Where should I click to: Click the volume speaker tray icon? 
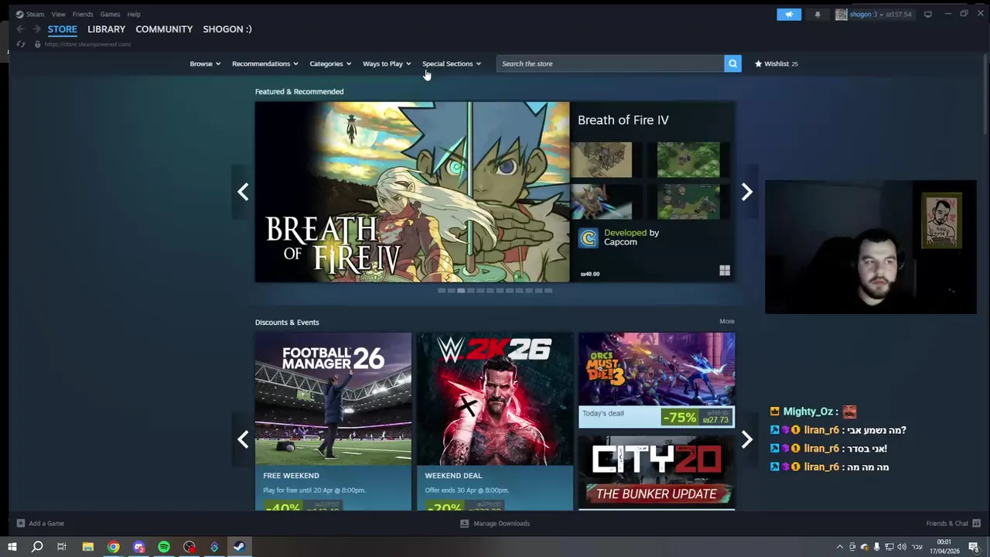[x=901, y=547]
